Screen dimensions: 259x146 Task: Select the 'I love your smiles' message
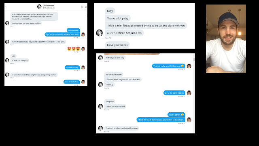[x=117, y=45]
